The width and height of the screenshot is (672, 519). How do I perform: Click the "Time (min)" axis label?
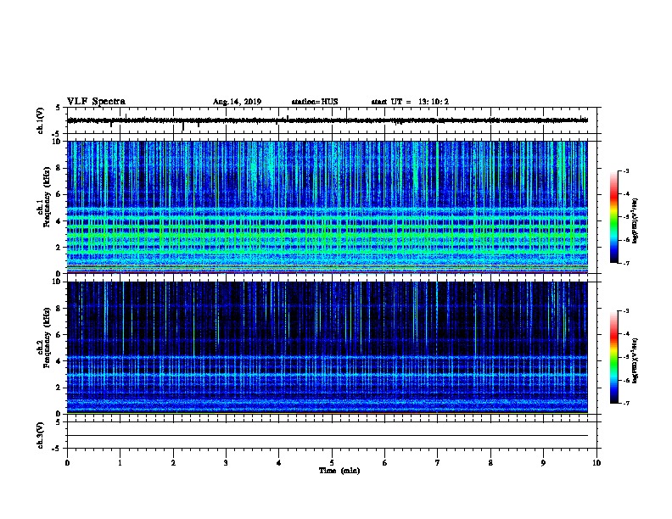coord(339,471)
